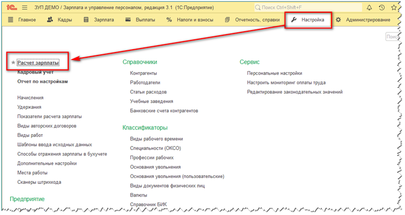Open the Зарплата section
Viewport: 405px width, 215px height.
[104, 20]
